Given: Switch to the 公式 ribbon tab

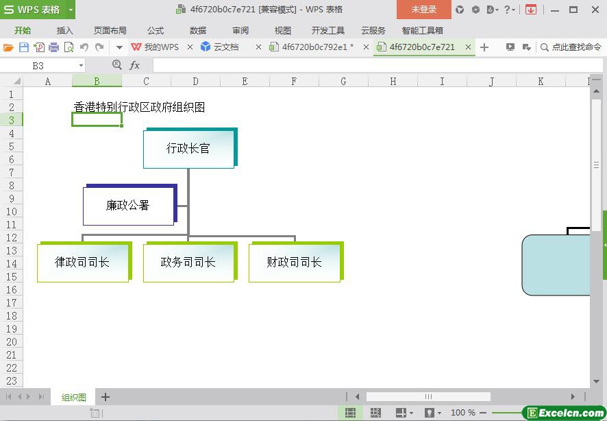Looking at the screenshot, I should [x=156, y=30].
